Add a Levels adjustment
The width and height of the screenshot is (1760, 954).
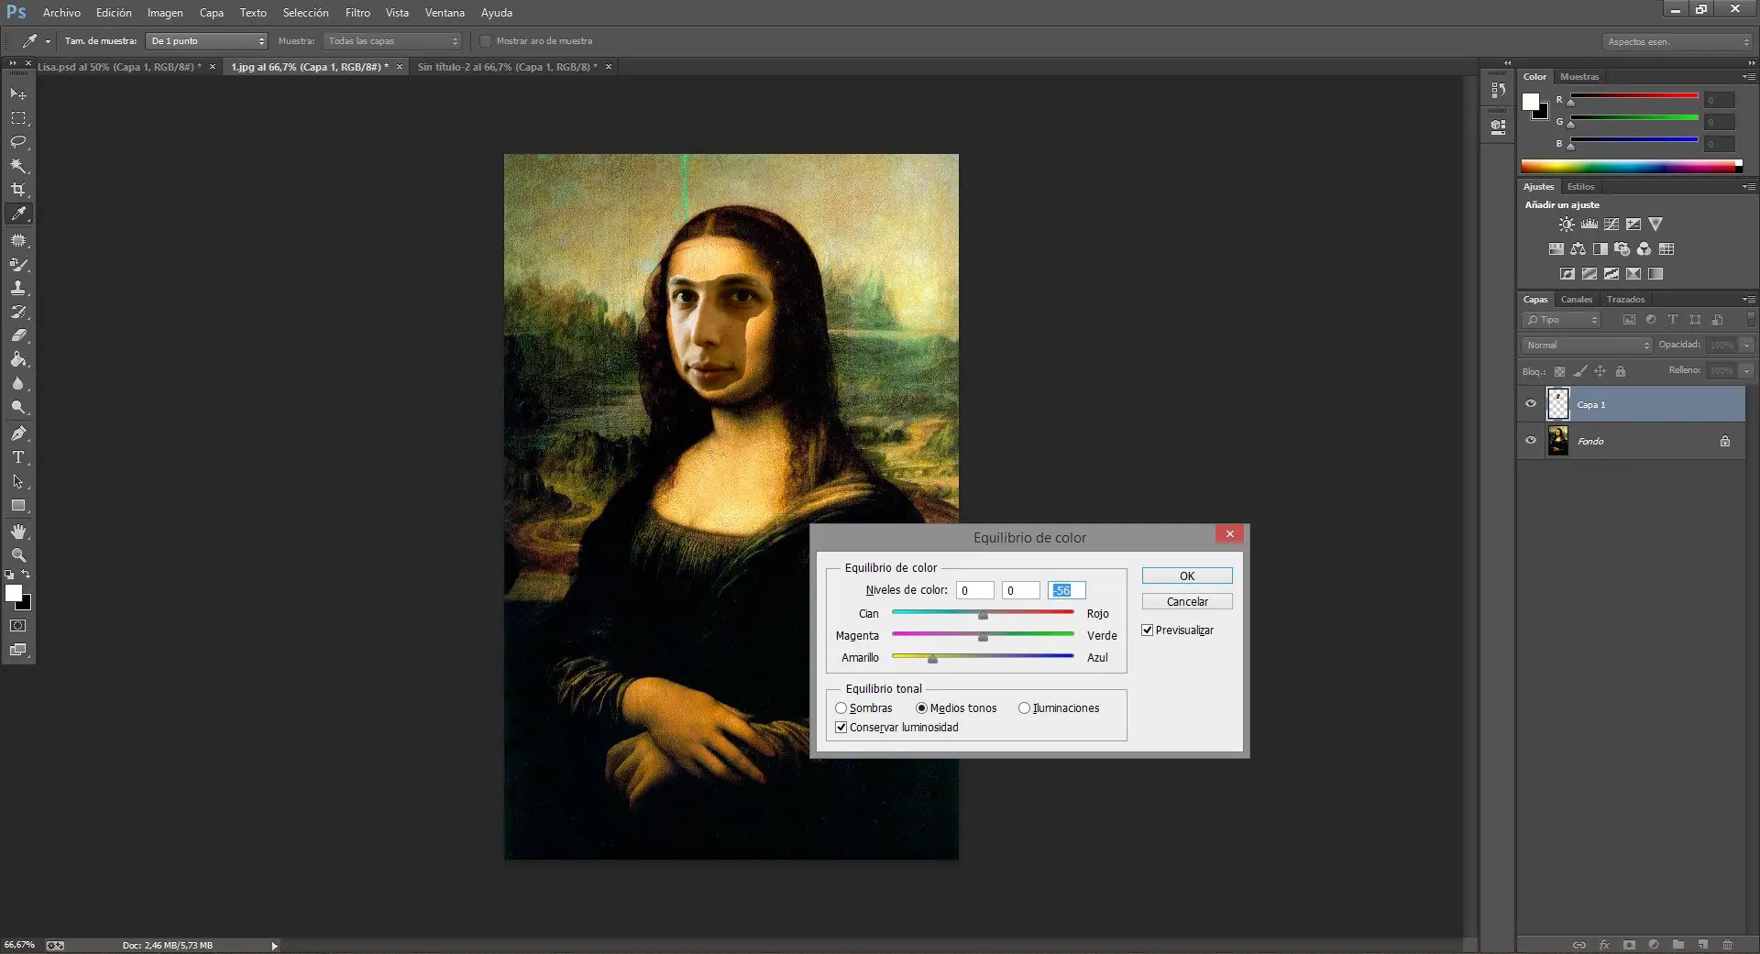1589,225
